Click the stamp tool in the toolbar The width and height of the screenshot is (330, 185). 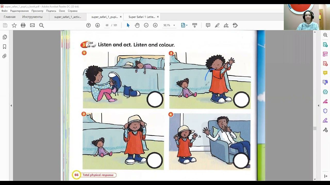[x=235, y=25]
